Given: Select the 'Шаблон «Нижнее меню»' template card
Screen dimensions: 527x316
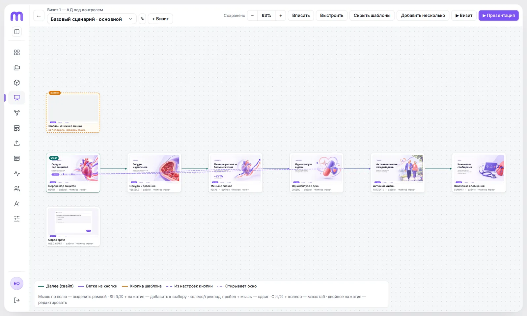Looking at the screenshot, I should [73, 113].
